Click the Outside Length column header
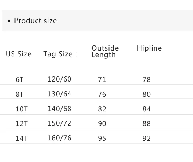 pos(105,51)
